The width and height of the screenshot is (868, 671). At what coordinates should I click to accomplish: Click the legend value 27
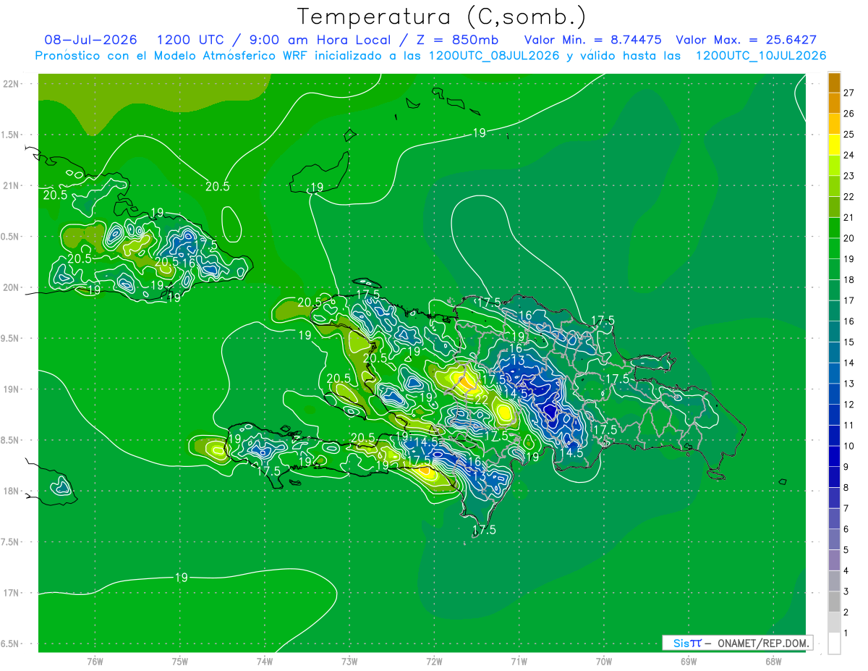849,93
